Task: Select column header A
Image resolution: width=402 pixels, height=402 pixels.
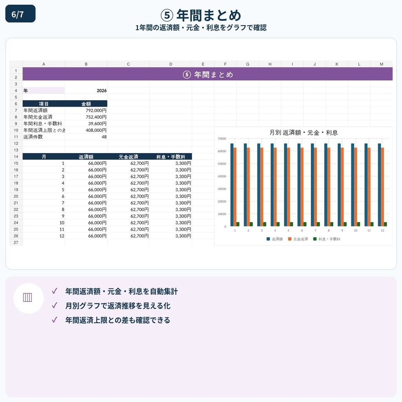Action: click(44, 64)
